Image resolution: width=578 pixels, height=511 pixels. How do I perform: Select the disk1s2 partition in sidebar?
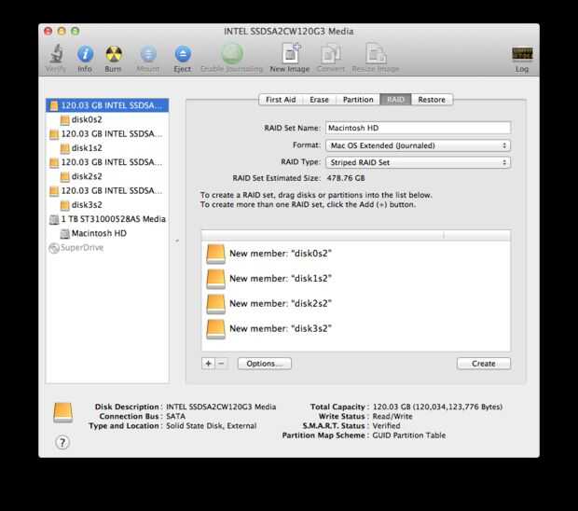107,148
